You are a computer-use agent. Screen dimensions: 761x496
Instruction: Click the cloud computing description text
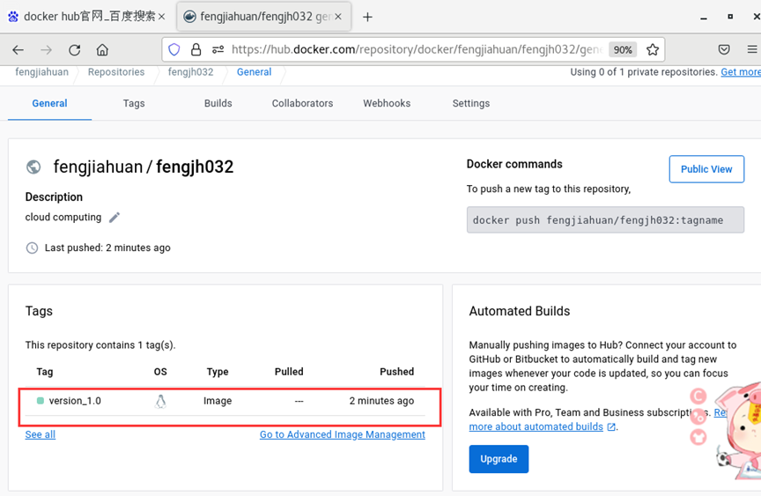click(x=63, y=218)
